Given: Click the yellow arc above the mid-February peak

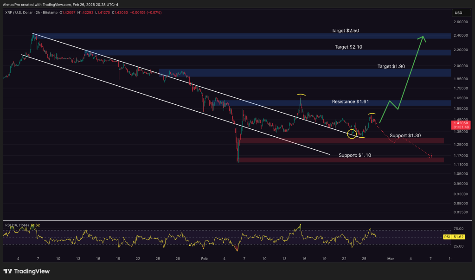Looking at the screenshot, I should (302, 95).
